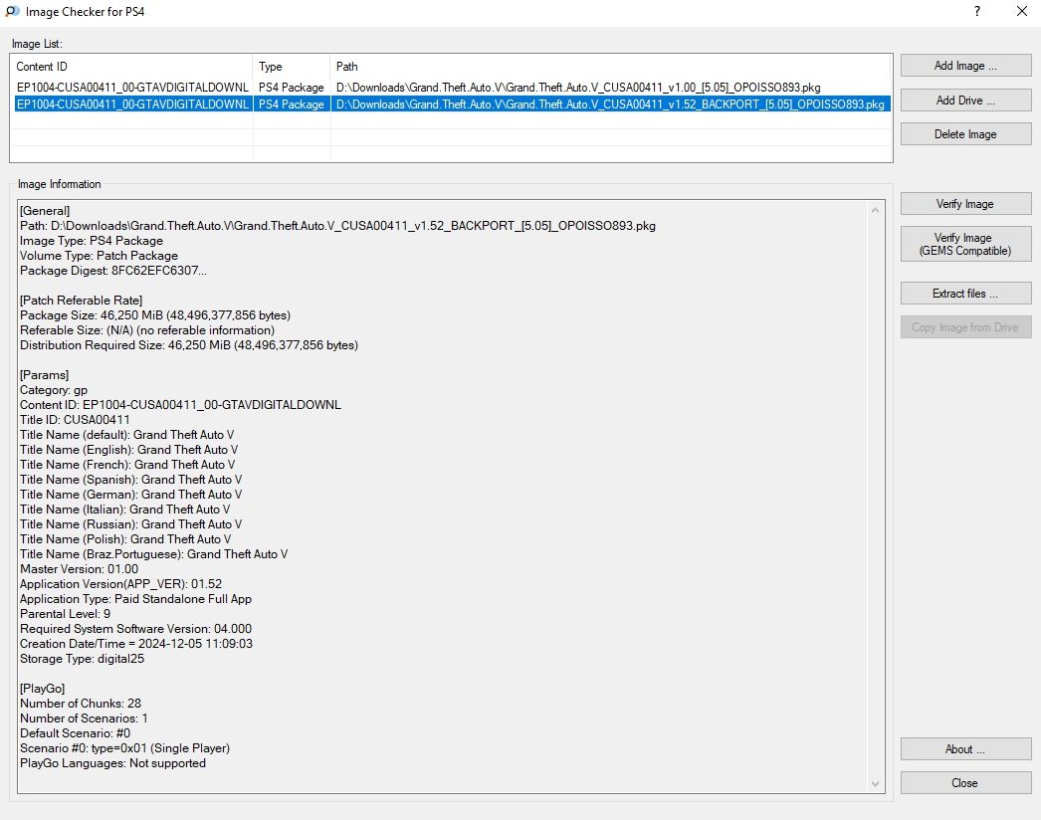
Task: Click the Add Image button
Action: (965, 66)
